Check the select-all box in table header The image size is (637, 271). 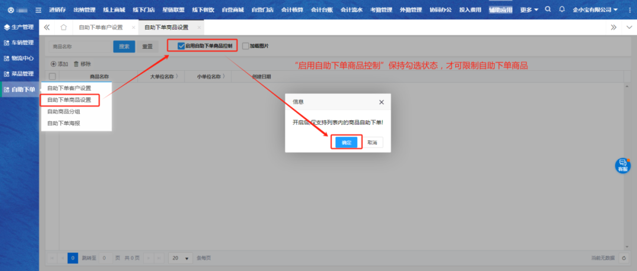[52, 77]
